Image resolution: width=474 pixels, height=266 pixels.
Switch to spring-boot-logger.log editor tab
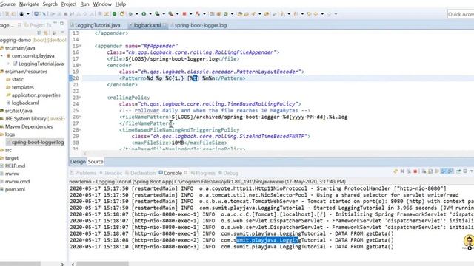click(x=201, y=25)
